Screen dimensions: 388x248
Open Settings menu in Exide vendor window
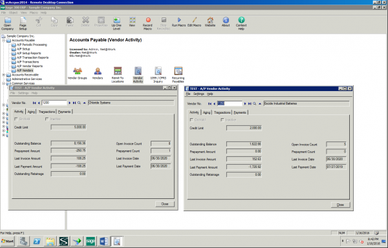click(199, 94)
